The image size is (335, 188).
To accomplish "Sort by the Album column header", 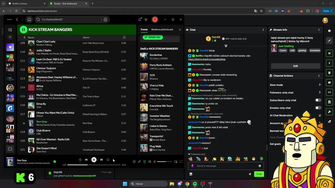I will pyautogui.click(x=86, y=37).
